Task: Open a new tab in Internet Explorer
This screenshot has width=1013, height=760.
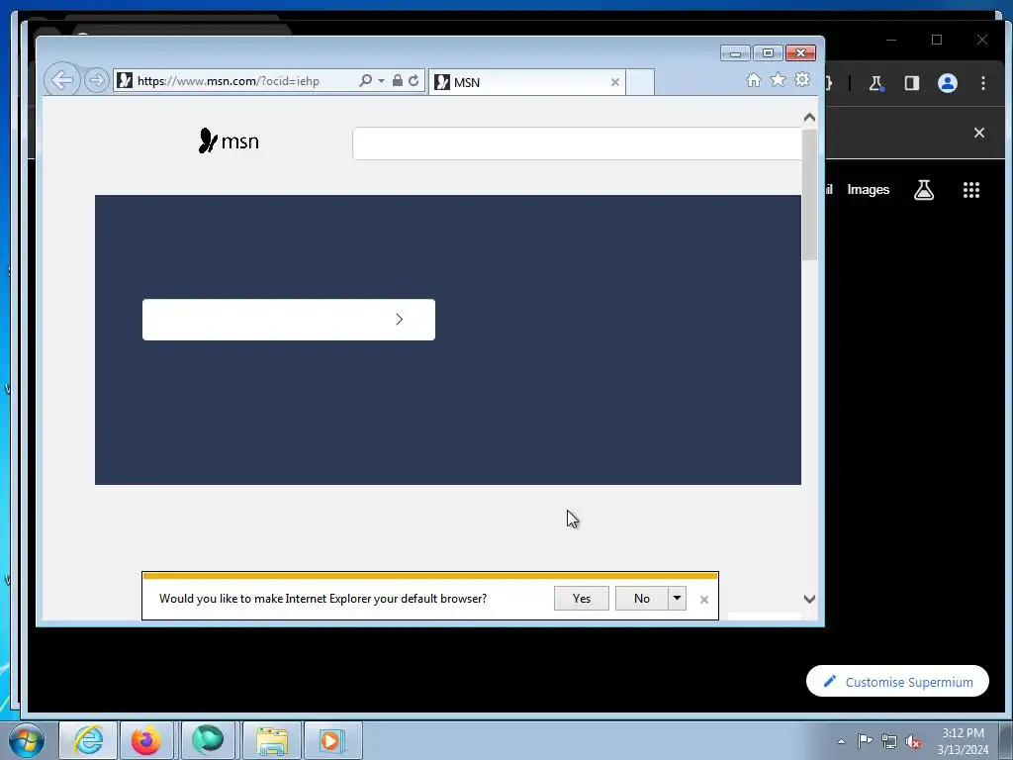Action: 640,82
